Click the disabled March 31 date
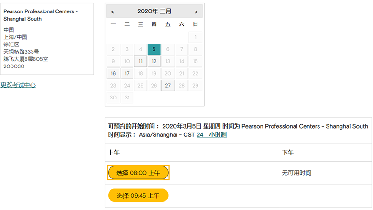This screenshot has height=210, width=373. 127,98
